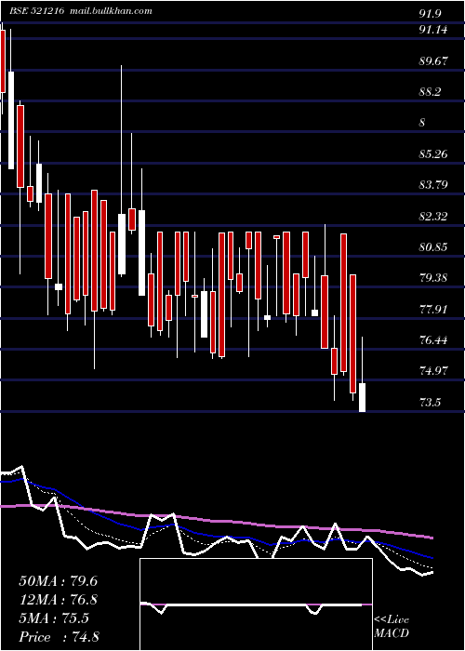This screenshot has height=651, width=465.
Task: Click the 91.14 price label
Action: click(x=433, y=30)
